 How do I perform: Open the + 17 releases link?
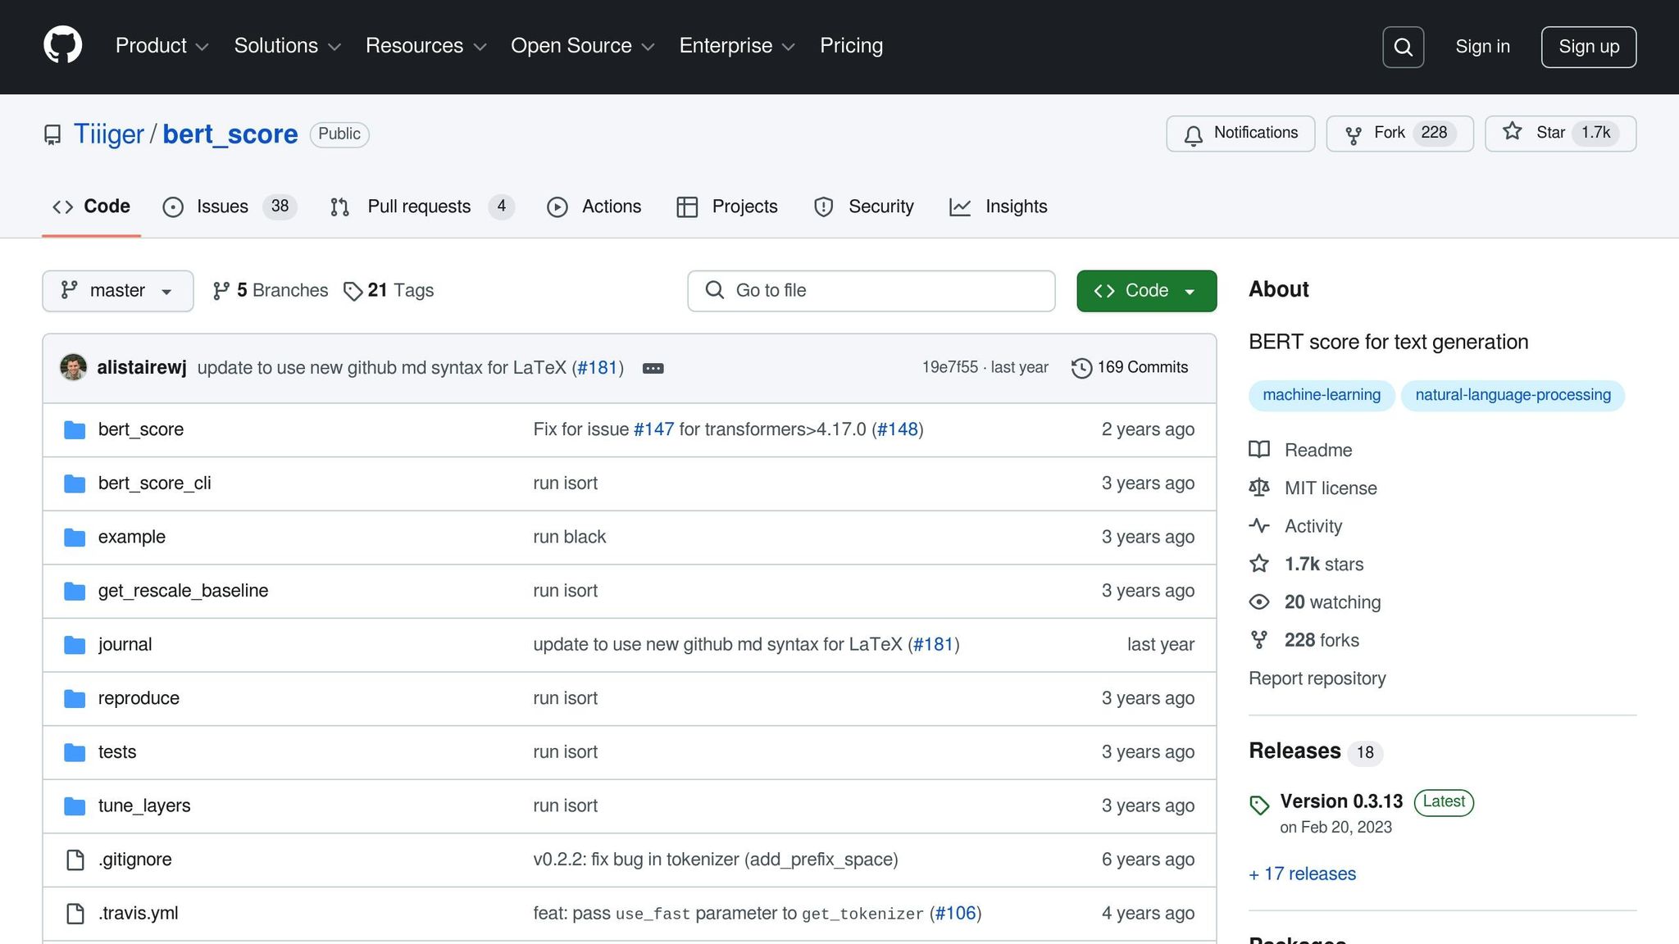point(1302,874)
